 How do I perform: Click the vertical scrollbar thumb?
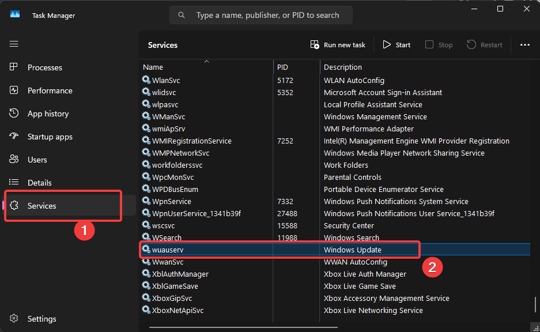pyautogui.click(x=535, y=304)
